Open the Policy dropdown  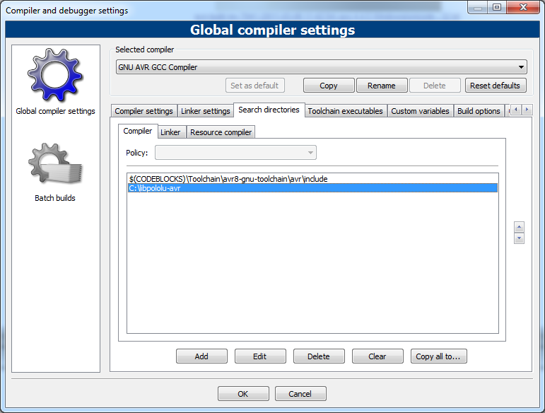click(235, 153)
